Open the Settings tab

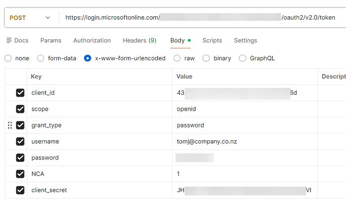pos(245,40)
